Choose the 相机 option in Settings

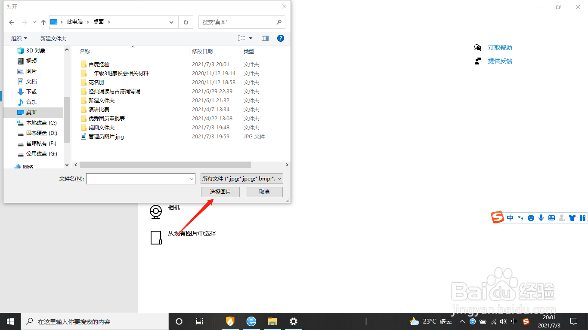click(174, 208)
